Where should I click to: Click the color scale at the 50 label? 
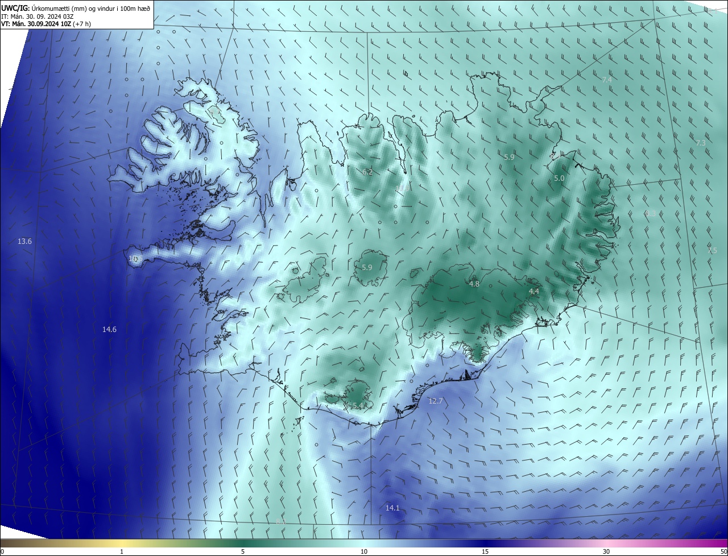[x=723, y=551]
